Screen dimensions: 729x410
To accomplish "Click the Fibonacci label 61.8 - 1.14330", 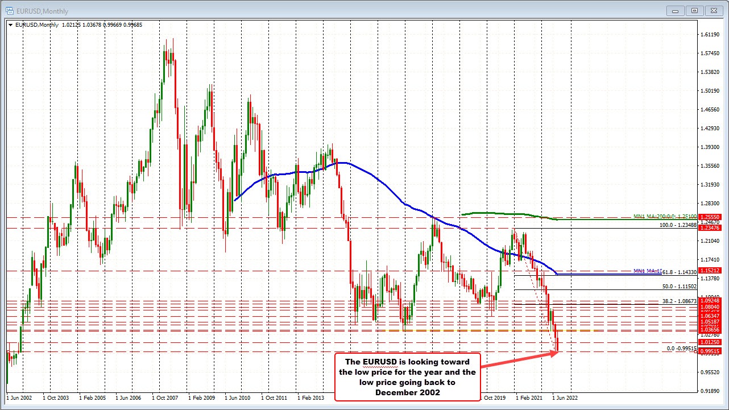I will click(679, 272).
